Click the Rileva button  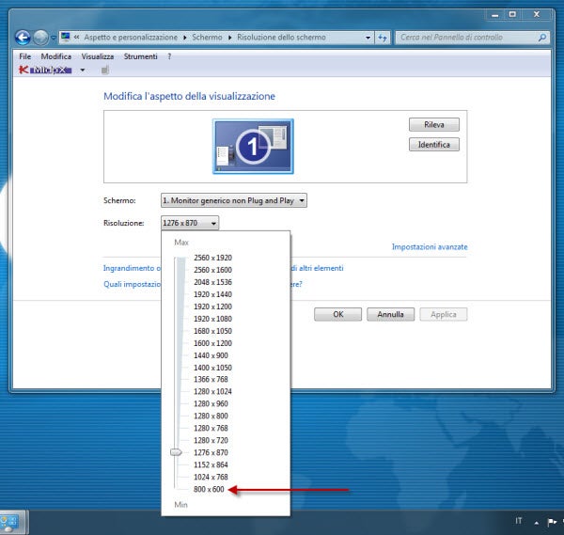click(433, 124)
